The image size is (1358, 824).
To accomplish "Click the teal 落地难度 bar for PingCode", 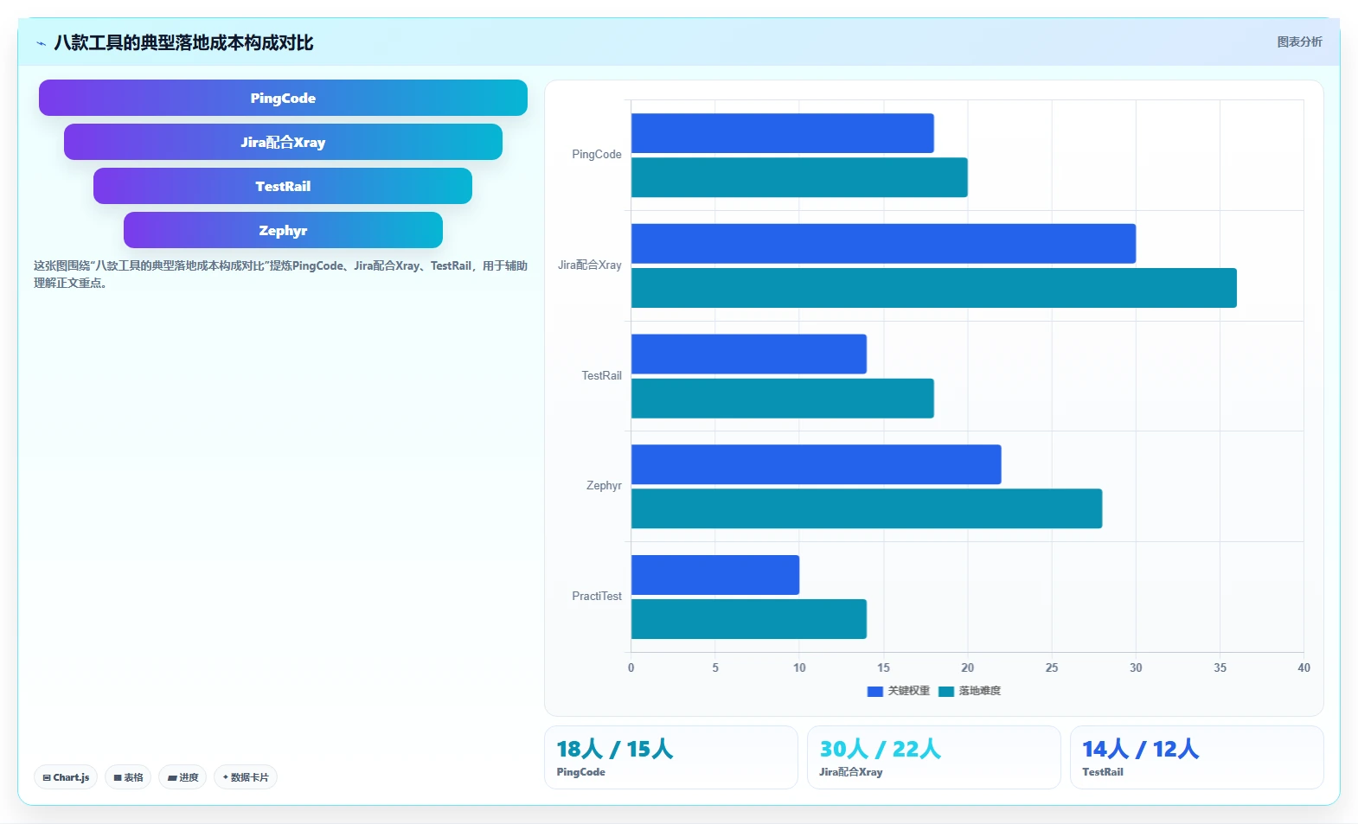I will click(799, 177).
